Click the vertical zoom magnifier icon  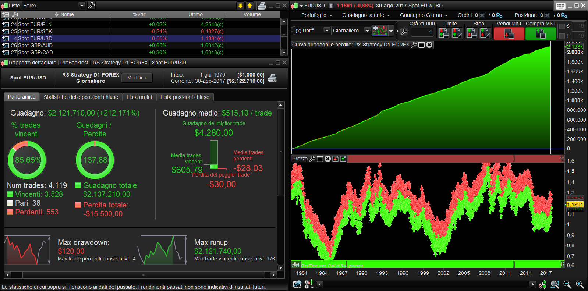point(555,284)
